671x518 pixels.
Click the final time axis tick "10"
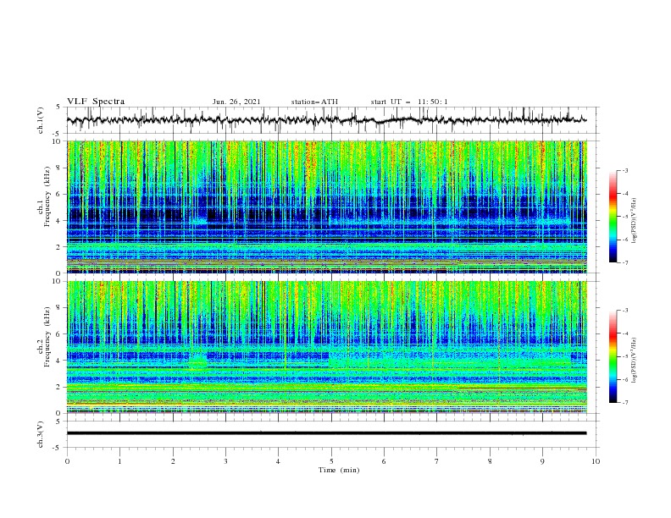click(596, 461)
